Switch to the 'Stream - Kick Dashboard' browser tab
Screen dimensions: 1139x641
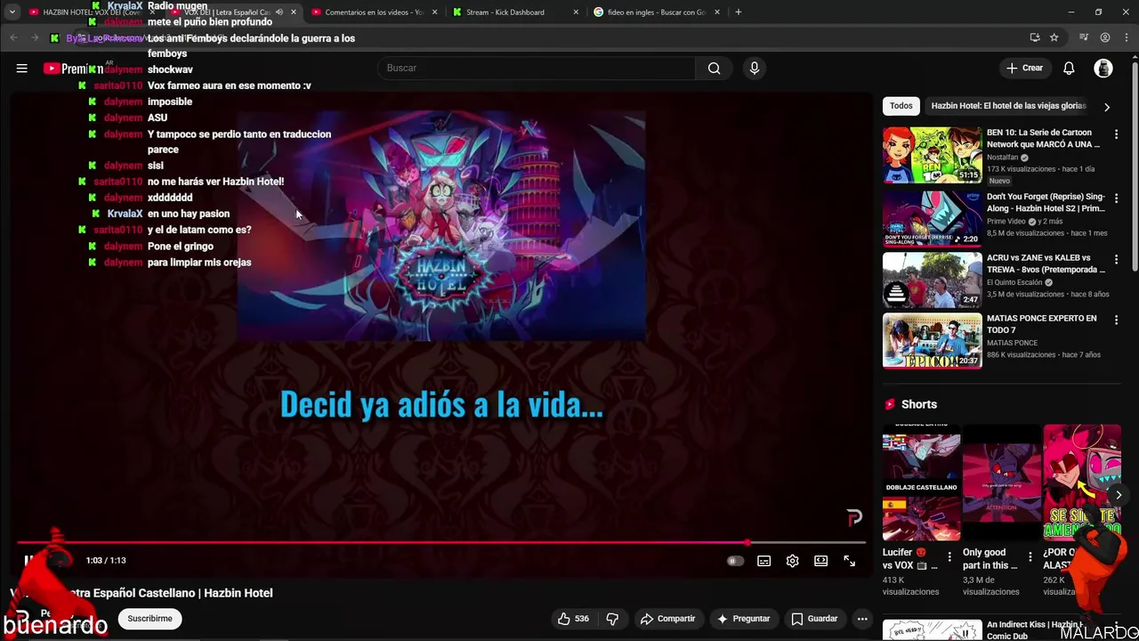tap(505, 12)
